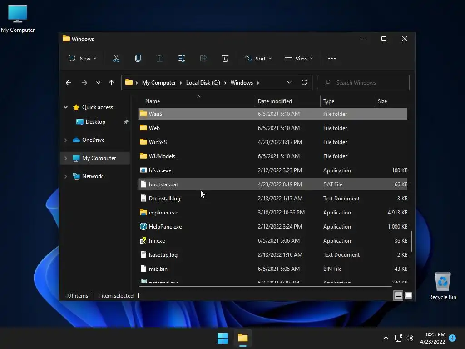Click File Explorer taskbar icon
This screenshot has height=349, width=465.
[243, 338]
